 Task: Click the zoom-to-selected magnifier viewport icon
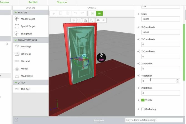(x=91, y=20)
